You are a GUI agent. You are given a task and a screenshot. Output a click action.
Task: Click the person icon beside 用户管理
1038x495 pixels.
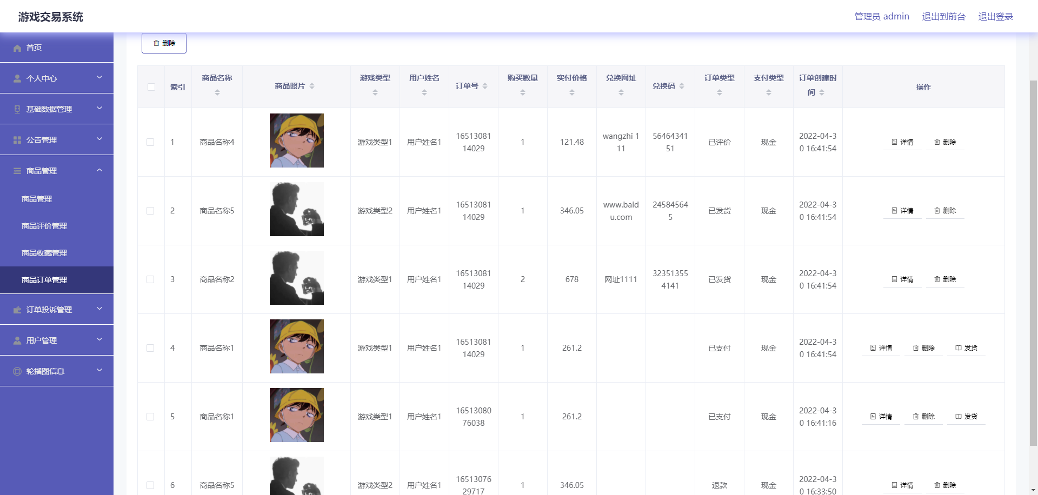tap(17, 340)
